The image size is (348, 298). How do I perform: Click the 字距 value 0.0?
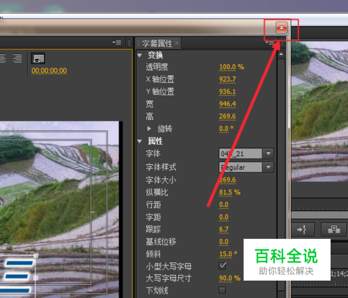[x=223, y=217]
